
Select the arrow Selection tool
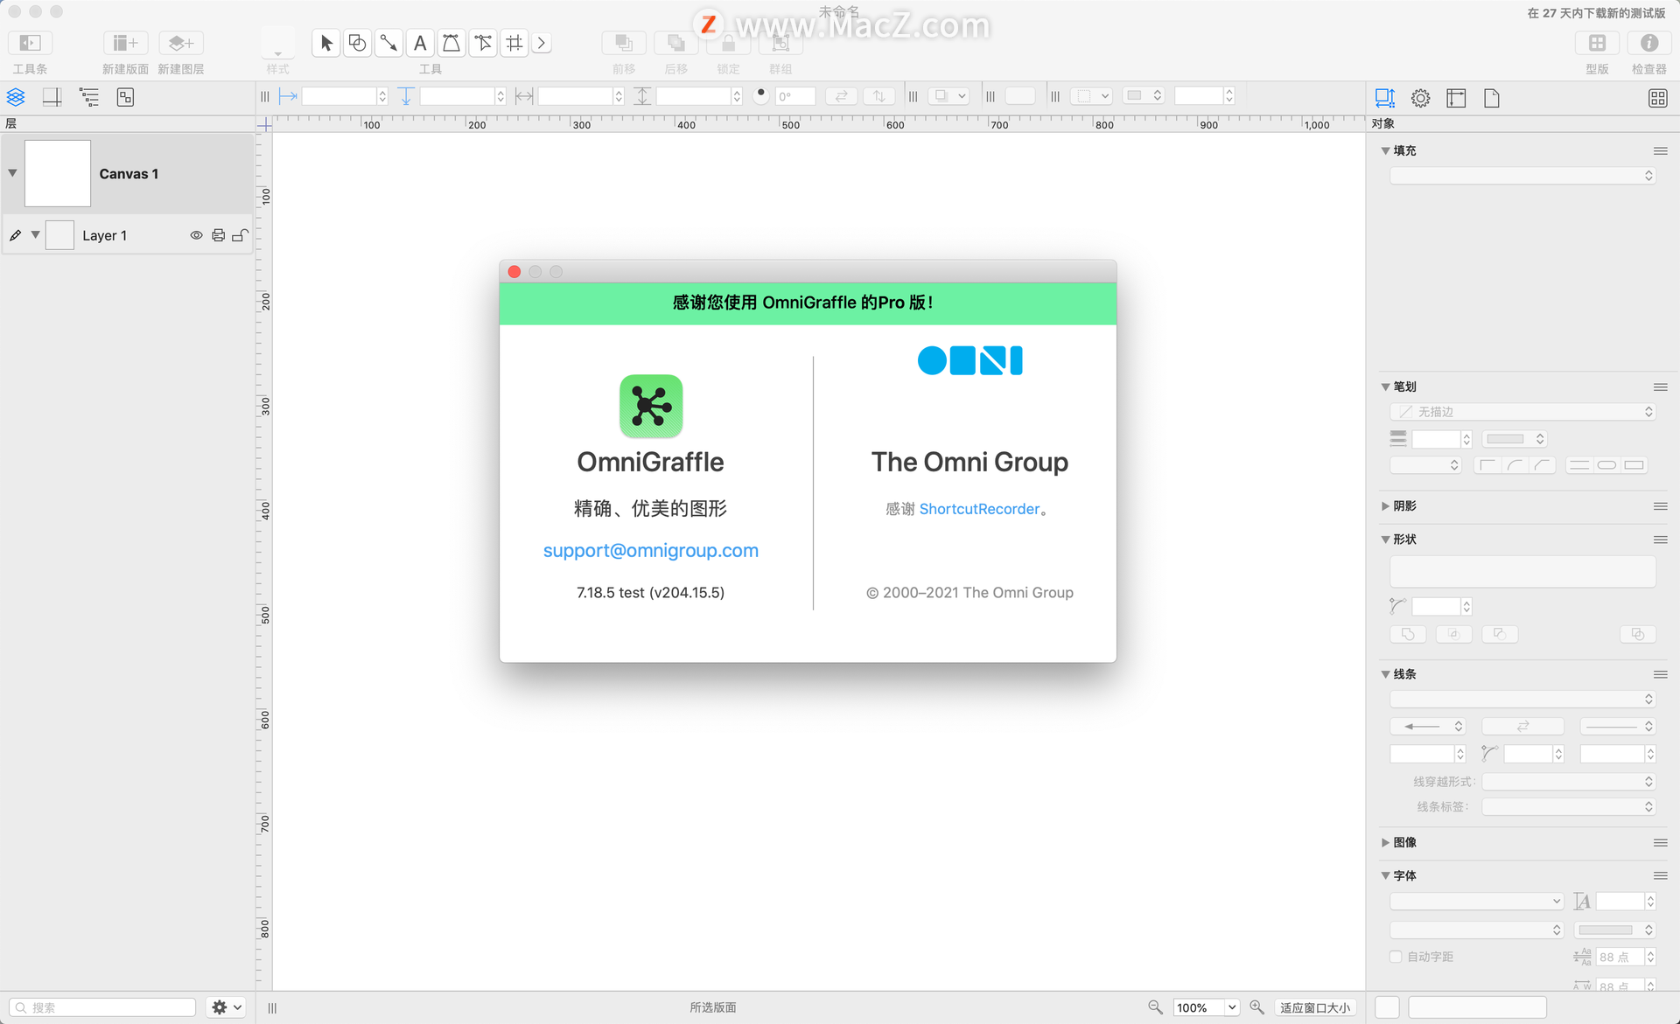tap(326, 43)
